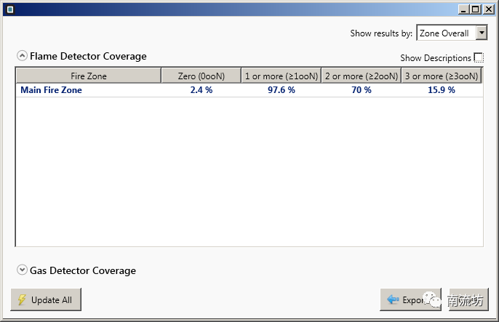Click the application icon in title bar

tap(10, 9)
